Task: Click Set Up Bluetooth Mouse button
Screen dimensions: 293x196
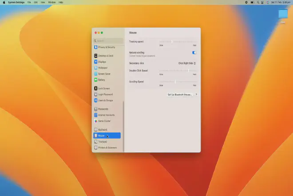Action: click(180, 95)
